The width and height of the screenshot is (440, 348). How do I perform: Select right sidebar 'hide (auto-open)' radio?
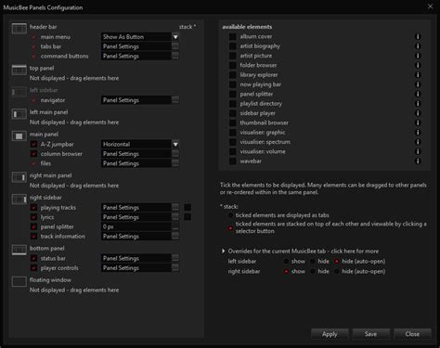pos(337,272)
